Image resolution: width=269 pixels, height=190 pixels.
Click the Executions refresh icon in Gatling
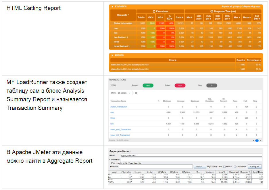(154, 11)
